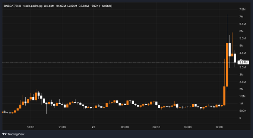Viewport: 253px width, 138px height.
Task: Click the current price label 3.84M
Action: click(243, 62)
